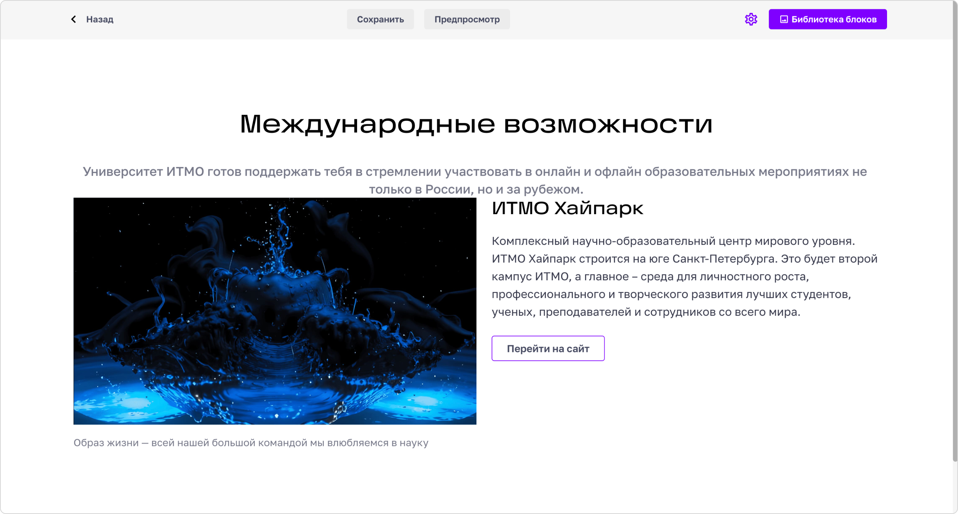Open the Предпросмотр preview
The width and height of the screenshot is (958, 514).
pos(467,19)
